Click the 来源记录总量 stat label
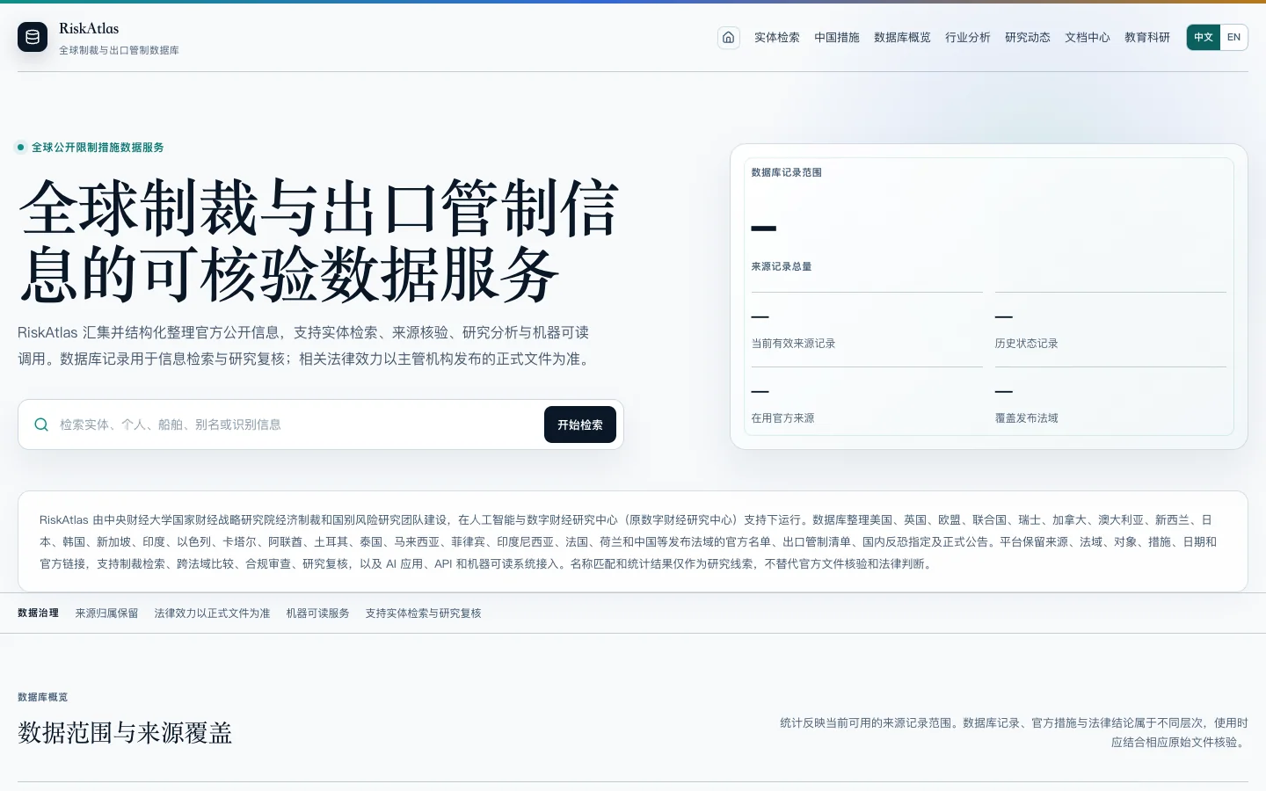 pos(781,266)
